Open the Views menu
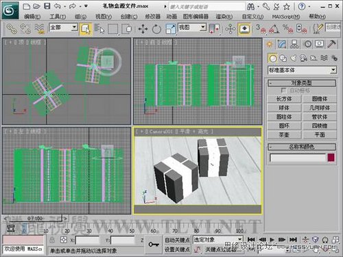 tap(104, 16)
